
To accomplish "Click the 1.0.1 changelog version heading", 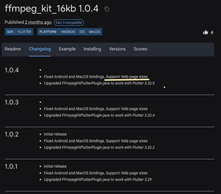I will pos(11,166).
